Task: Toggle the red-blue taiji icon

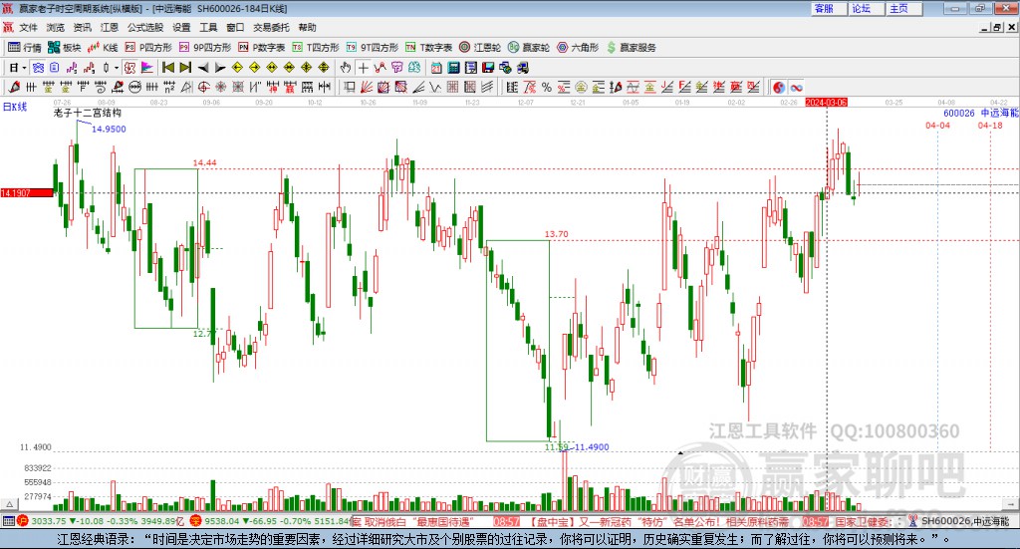Action: [x=779, y=87]
